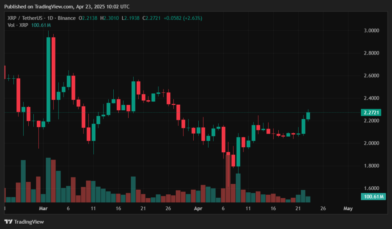Click the volume value 100.61 M in legend
This screenshot has width=392, height=229.
point(41,25)
